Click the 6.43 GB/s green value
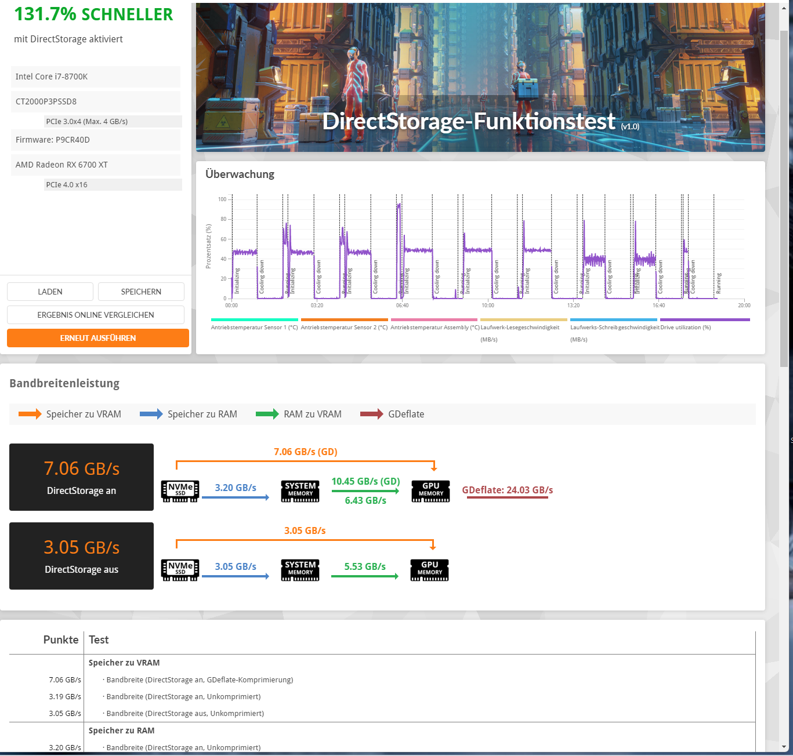Image resolution: width=793 pixels, height=756 pixels. (x=365, y=500)
